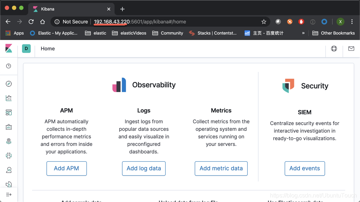Viewport: 360px width, 202px height.
Task: Open the Help lifebuoy icon
Action: pyautogui.click(x=334, y=49)
